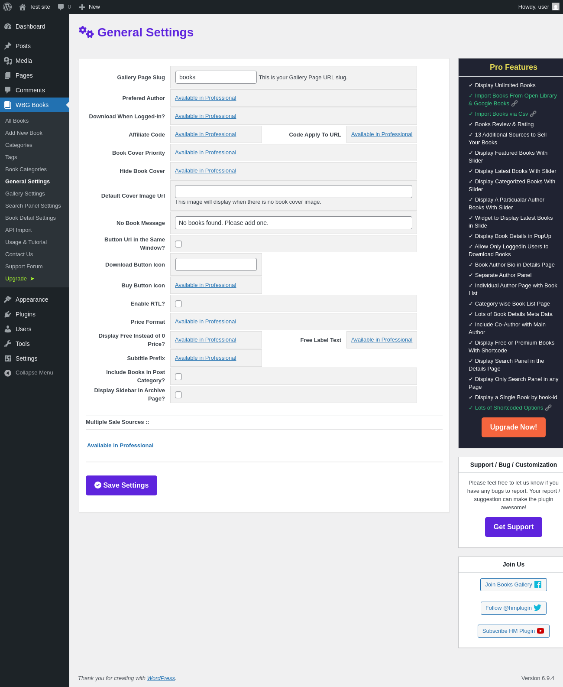Viewport: 563px width, 687px height.
Task: Click the Appearance paintbrush icon
Action: [x=8, y=300]
